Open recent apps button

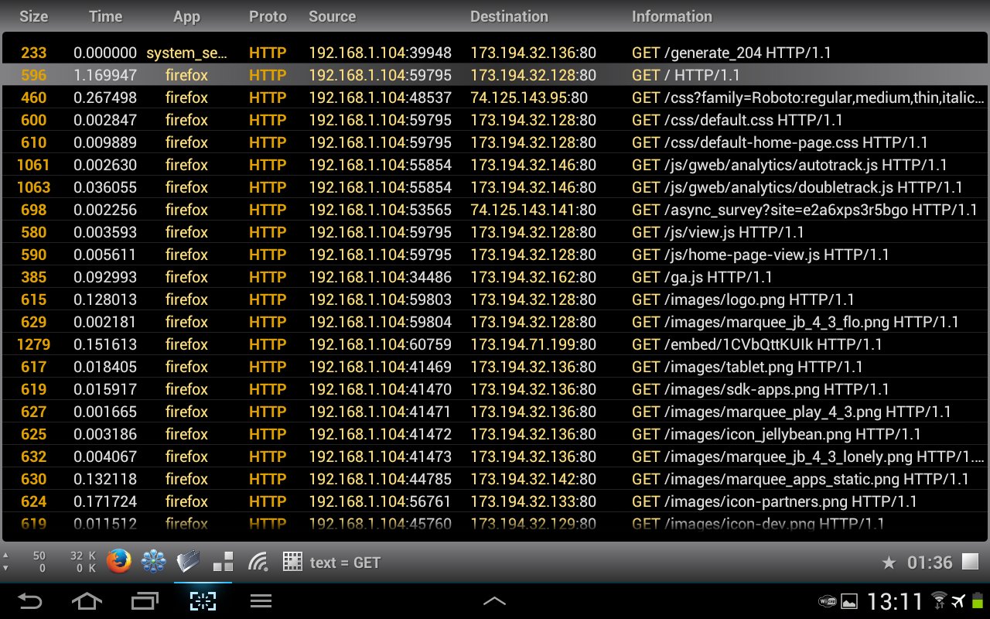[x=145, y=601]
